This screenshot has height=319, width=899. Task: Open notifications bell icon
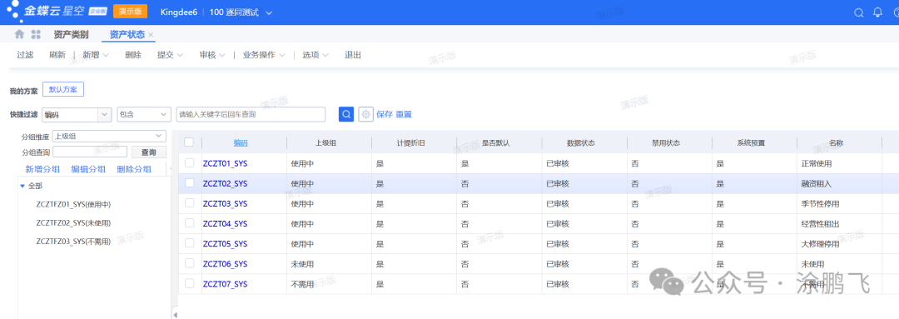coord(877,12)
